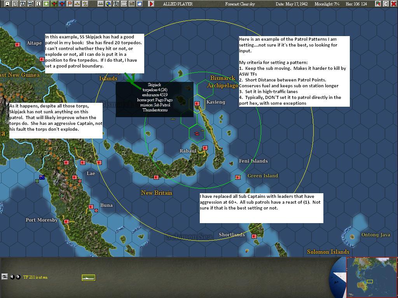Open the white star toolbar icon

[x=46, y=4]
